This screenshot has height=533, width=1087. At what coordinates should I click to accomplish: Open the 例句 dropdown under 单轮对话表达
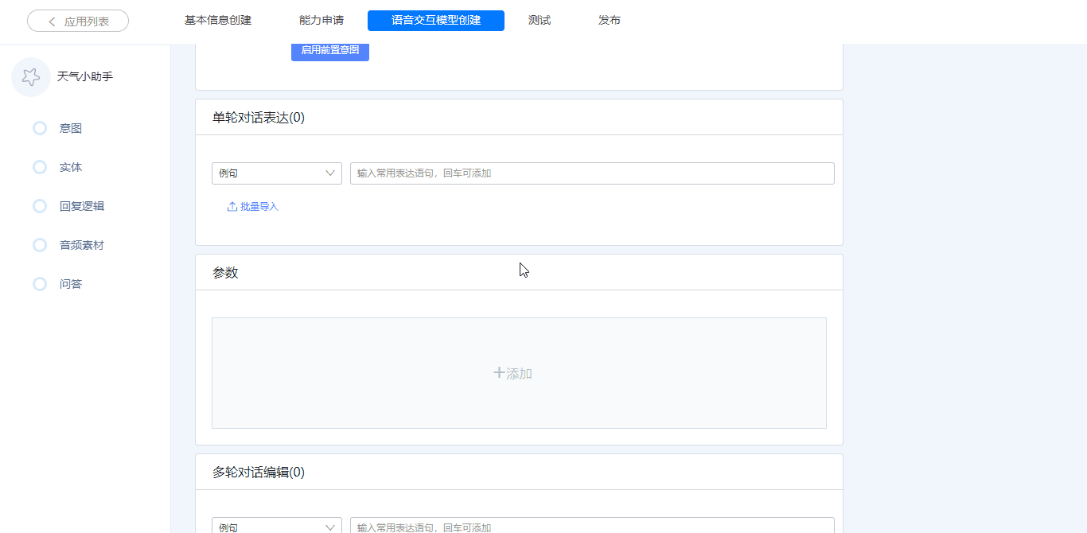(277, 173)
